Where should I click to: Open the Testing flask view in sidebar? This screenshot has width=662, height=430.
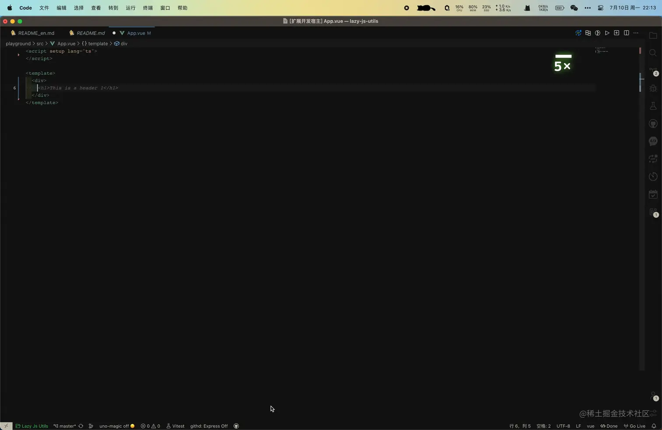[x=653, y=106]
